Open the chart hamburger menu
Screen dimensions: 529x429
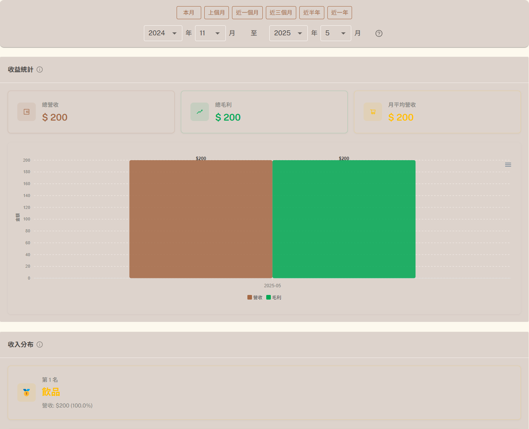click(x=508, y=165)
